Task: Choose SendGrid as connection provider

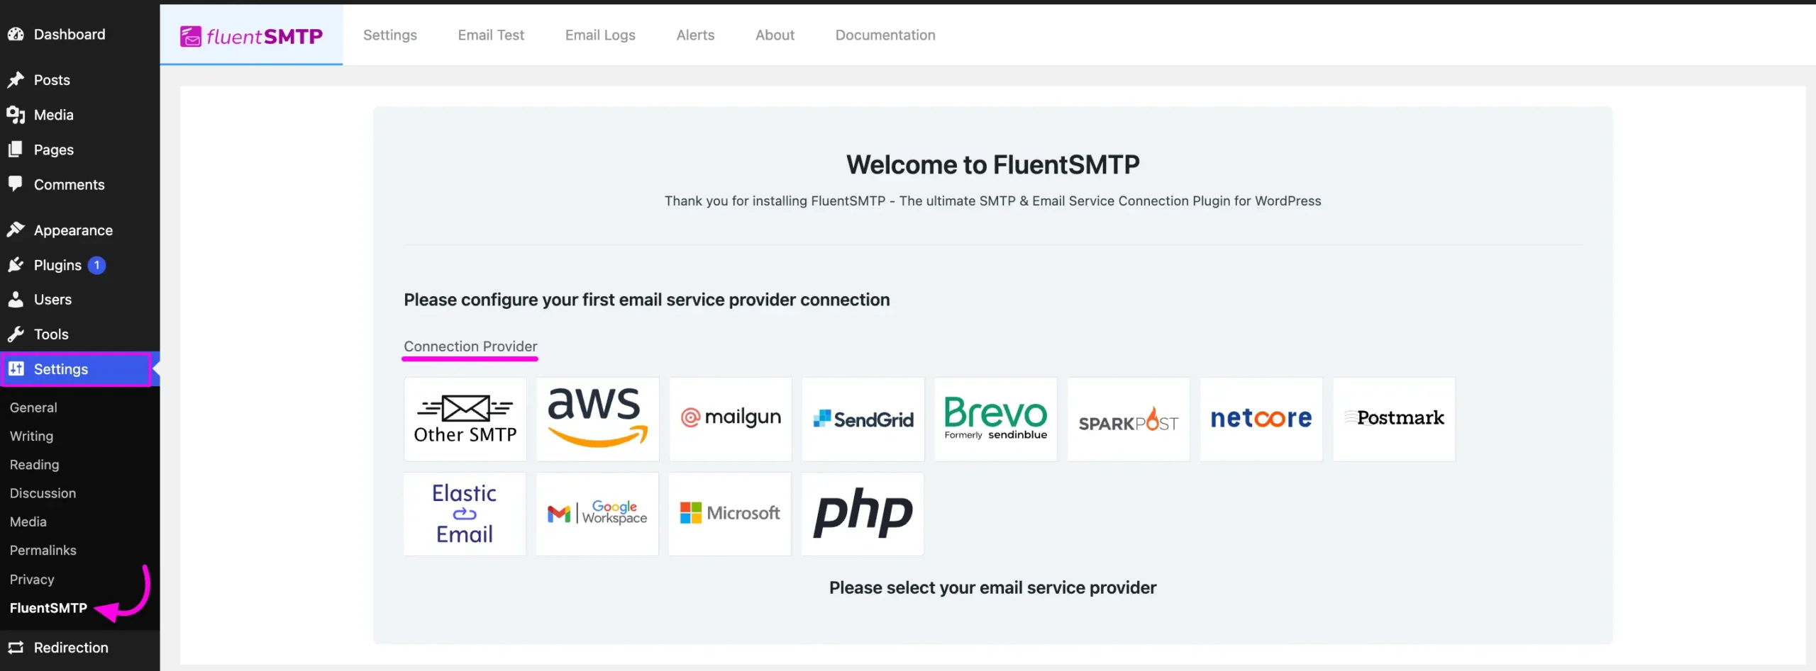Action: [863, 419]
